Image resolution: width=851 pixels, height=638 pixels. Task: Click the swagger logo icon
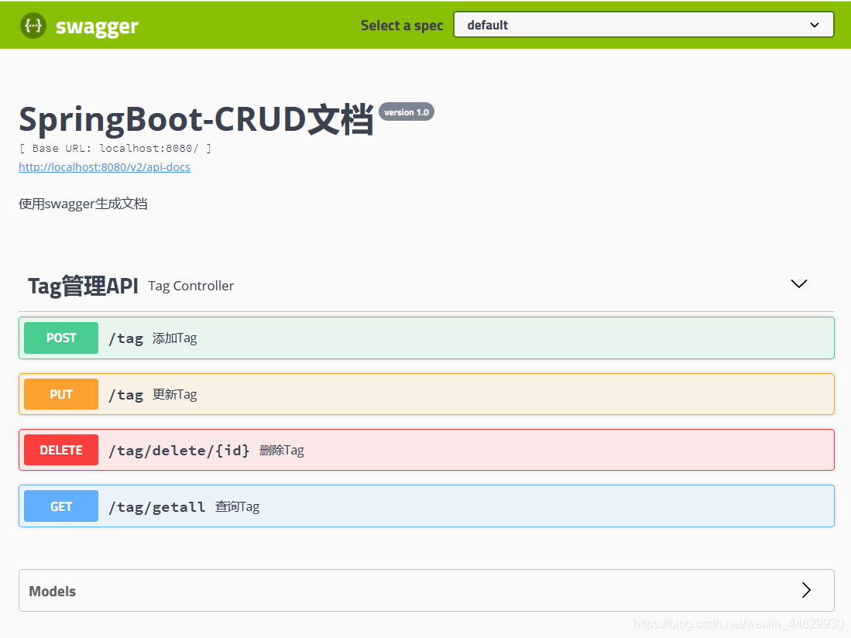(33, 26)
